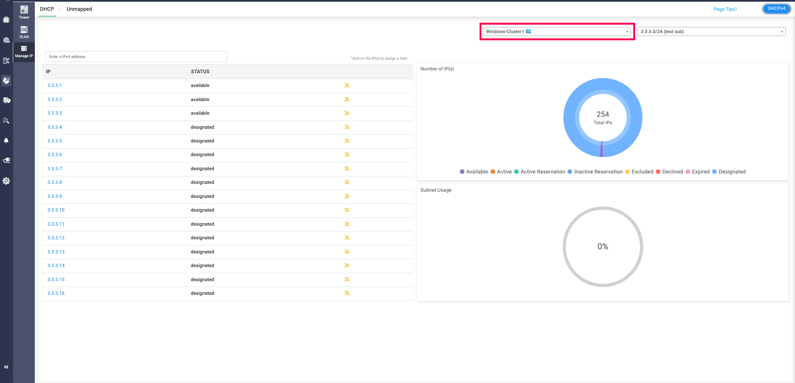This screenshot has width=795, height=383.
Task: Click the available status of 3.3.3.2
Action: point(200,99)
